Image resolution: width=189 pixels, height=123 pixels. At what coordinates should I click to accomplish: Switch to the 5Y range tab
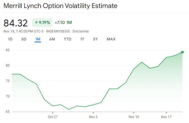point(96,39)
